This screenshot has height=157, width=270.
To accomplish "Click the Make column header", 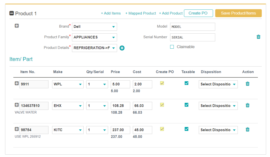I will click(x=58, y=72).
